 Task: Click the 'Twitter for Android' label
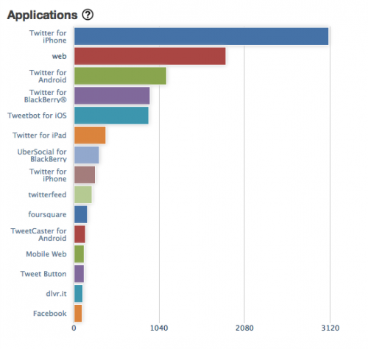click(48, 76)
